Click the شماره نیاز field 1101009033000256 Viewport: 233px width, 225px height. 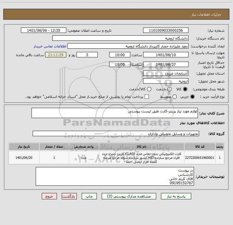166,31
